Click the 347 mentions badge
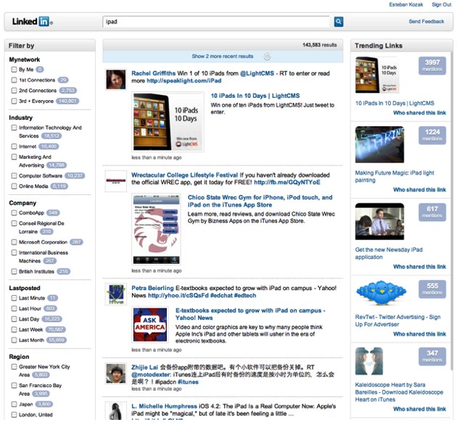This screenshot has width=457, height=422. pyautogui.click(x=432, y=357)
